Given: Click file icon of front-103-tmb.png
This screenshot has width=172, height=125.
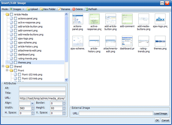Looking at the screenshot, I should click(15, 79).
